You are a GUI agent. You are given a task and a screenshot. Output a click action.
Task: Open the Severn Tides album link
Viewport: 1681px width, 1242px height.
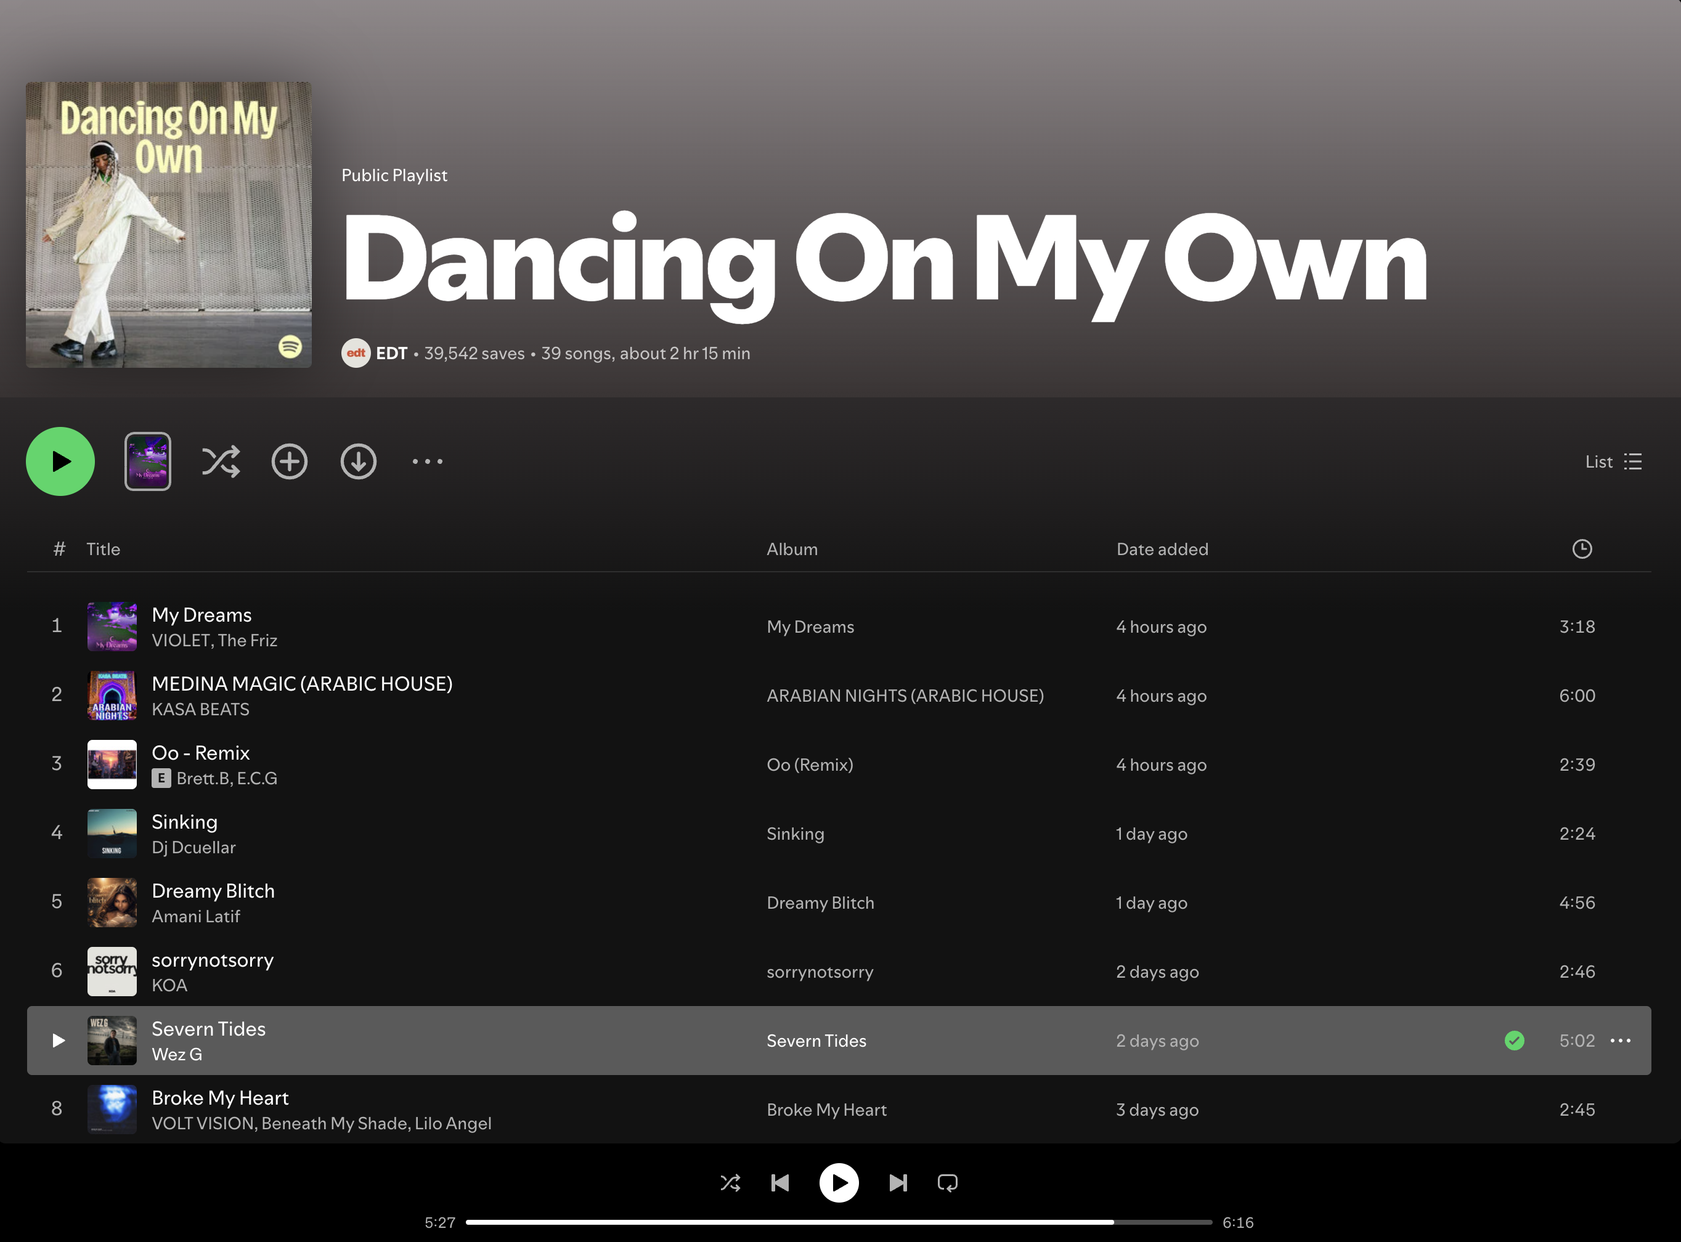point(816,1041)
